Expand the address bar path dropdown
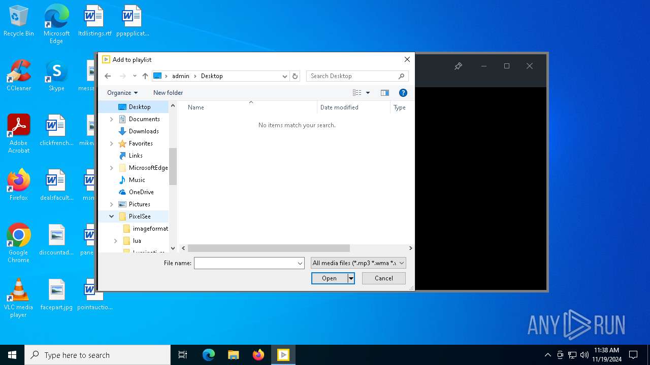The height and width of the screenshot is (365, 650). tap(284, 76)
